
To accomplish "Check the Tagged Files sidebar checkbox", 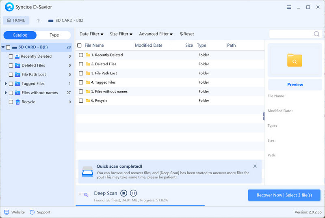I will tap(11, 84).
